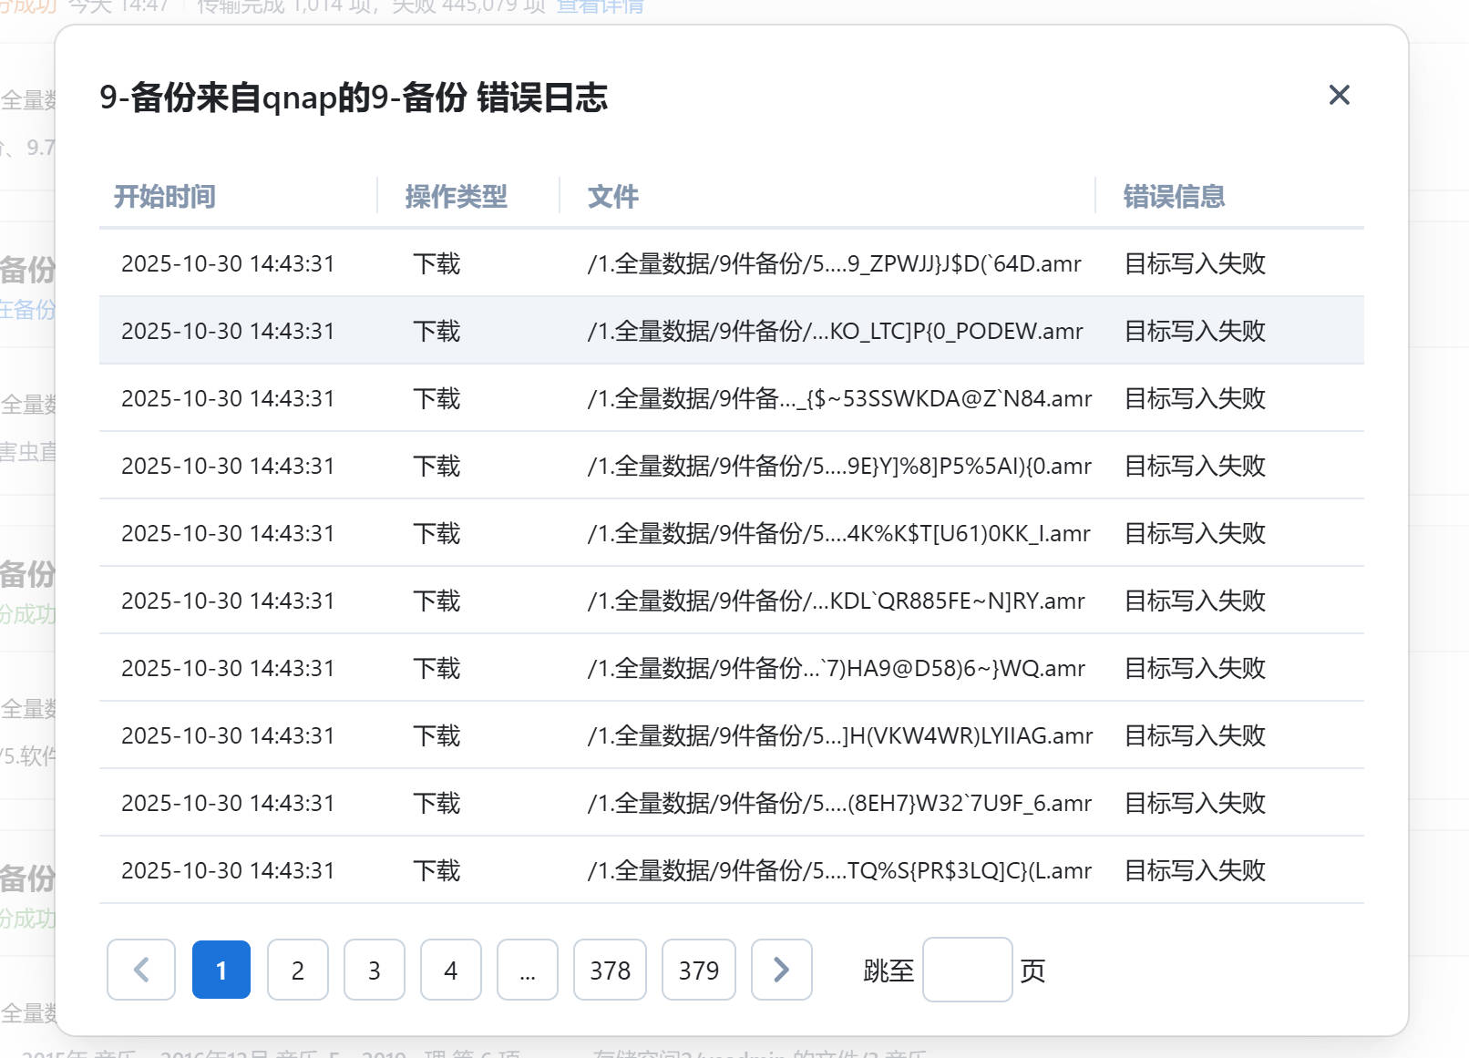Go to next page with right arrow

781,970
